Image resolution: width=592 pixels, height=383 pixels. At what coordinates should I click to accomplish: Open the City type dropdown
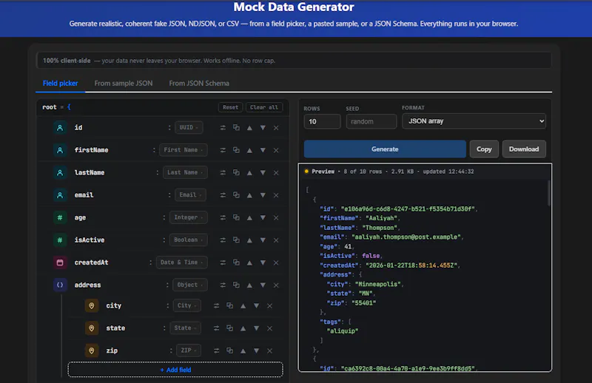click(x=187, y=305)
